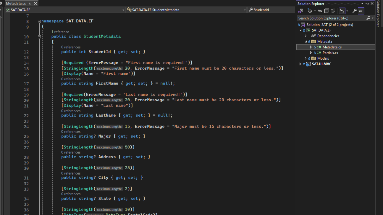Click the Pending Changes Filter clock icon
The width and height of the screenshot is (383, 215).
tap(310, 11)
